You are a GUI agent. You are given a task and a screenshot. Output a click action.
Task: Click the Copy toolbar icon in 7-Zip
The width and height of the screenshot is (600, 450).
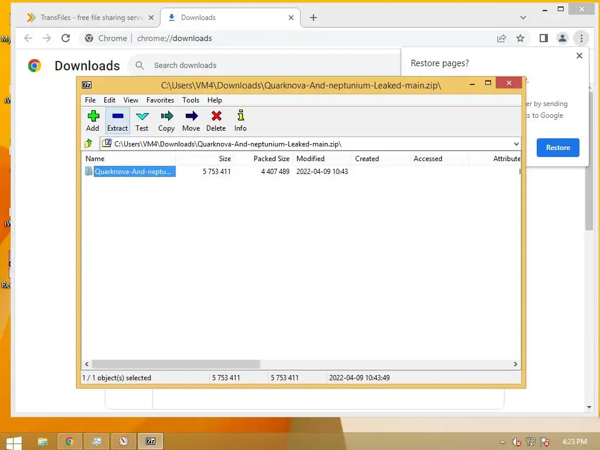point(166,121)
